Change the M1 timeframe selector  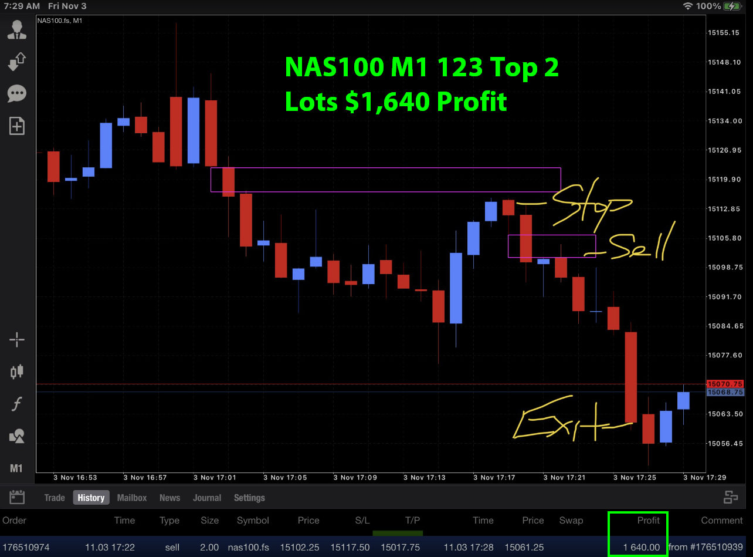click(x=16, y=468)
